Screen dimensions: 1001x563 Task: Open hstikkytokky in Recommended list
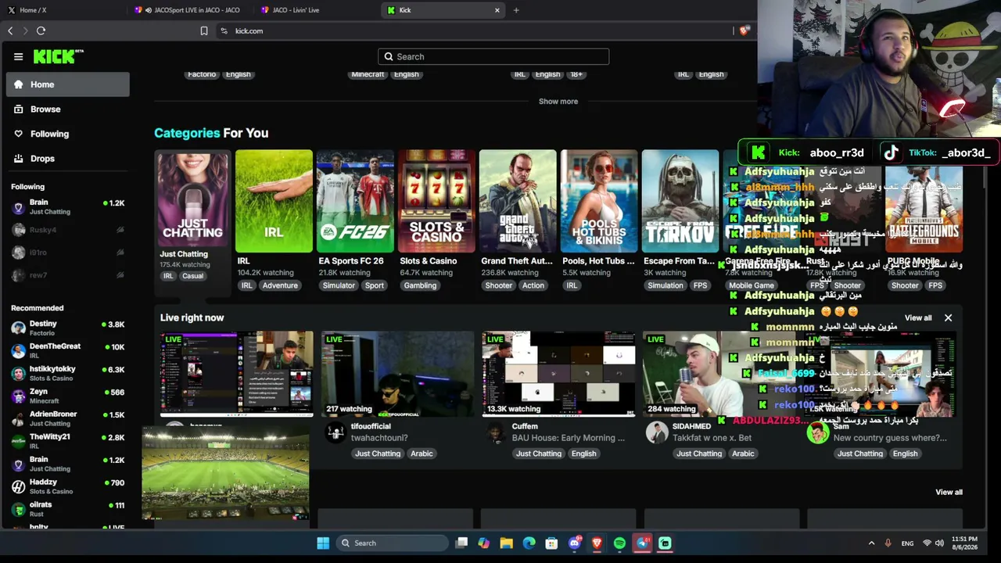[x=68, y=373]
